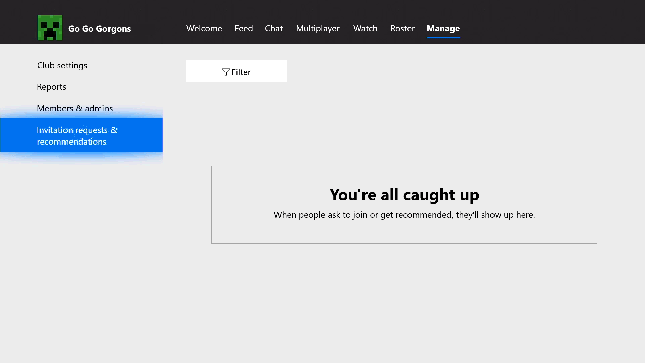645x363 pixels.
Task: Switch to the Welcome tab
Action: click(204, 28)
